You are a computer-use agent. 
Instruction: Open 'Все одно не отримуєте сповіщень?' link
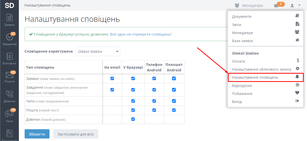141,34
